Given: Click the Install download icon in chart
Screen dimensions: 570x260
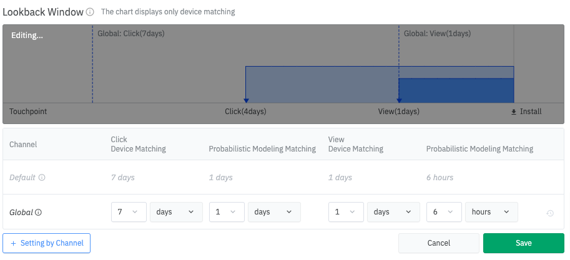Looking at the screenshot, I should tap(514, 112).
